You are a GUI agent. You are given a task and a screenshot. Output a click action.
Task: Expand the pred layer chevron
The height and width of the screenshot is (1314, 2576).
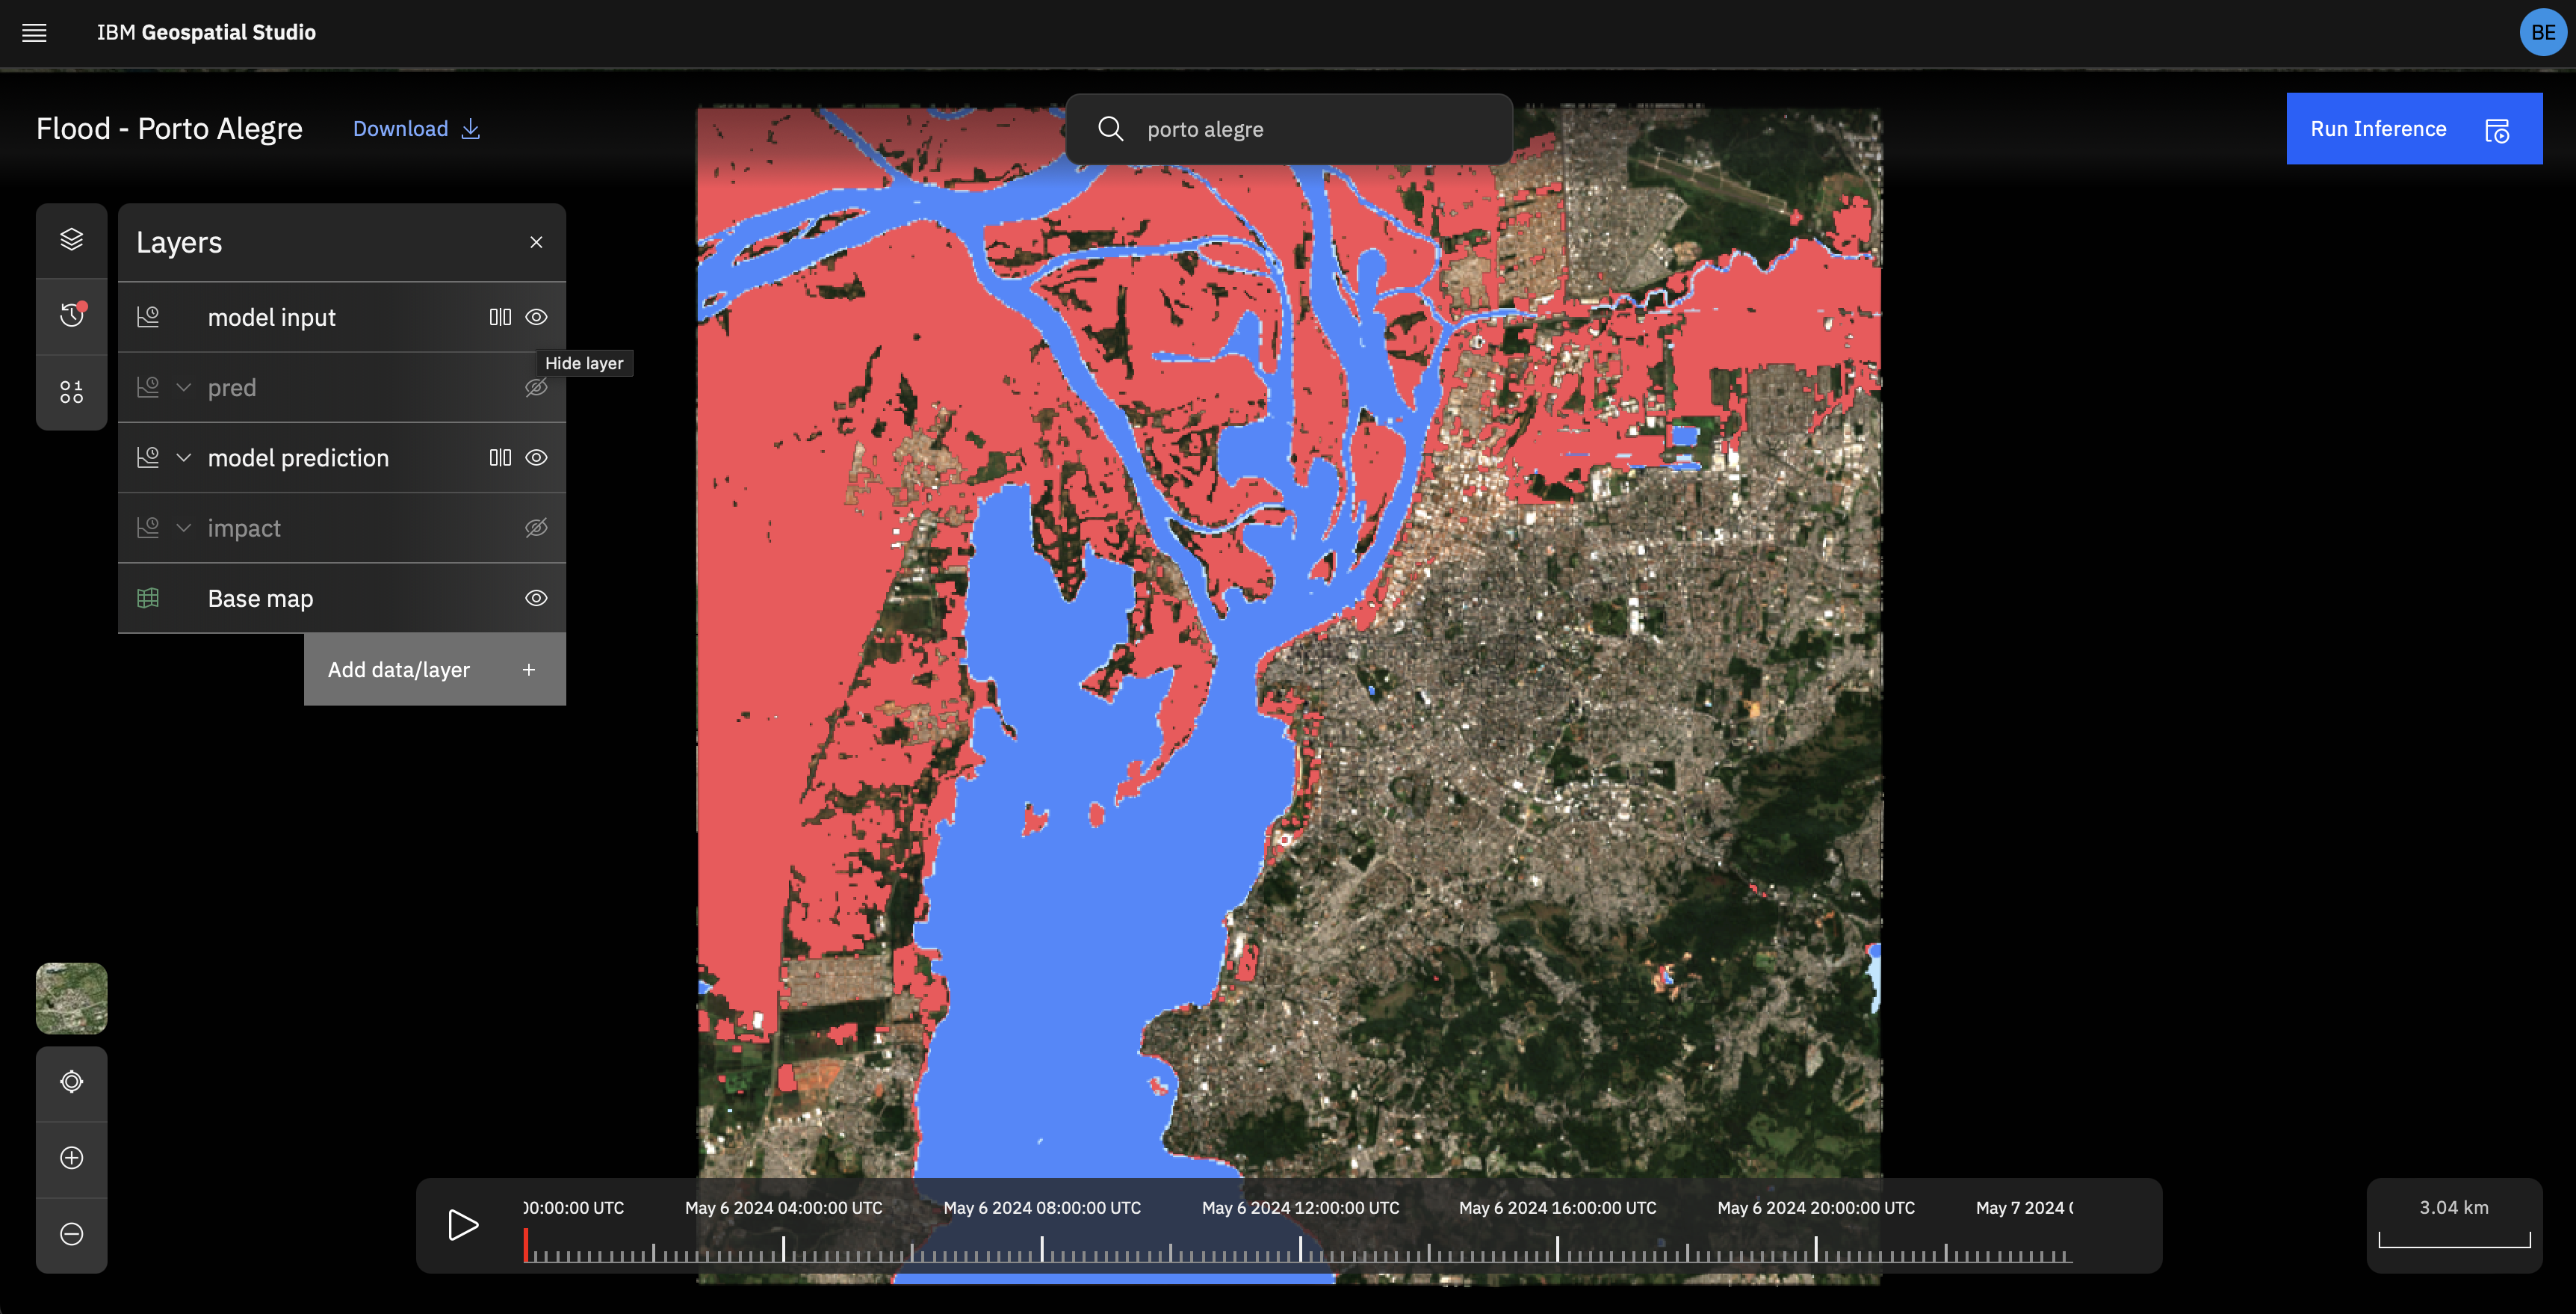point(183,387)
